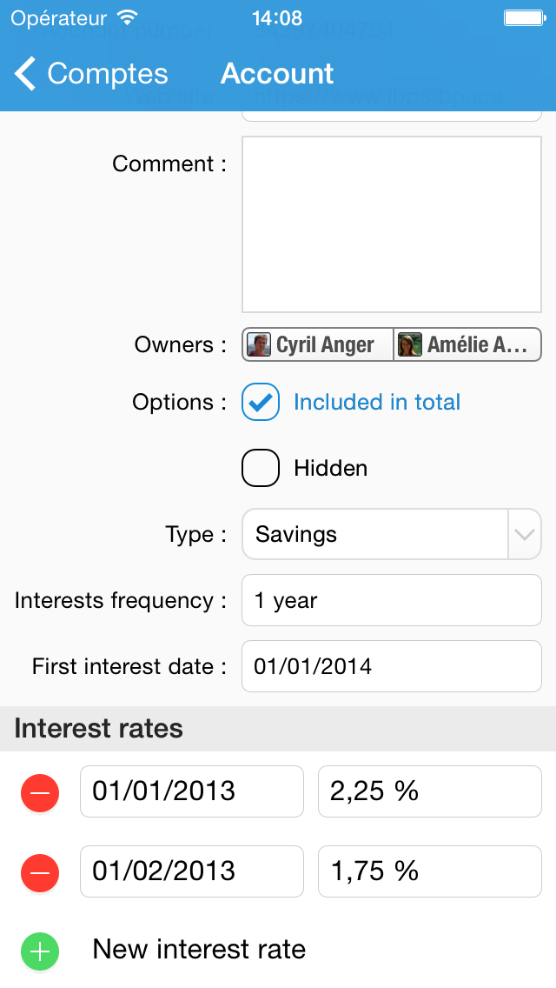This screenshot has width=556, height=988.
Task: Edit the First interest date field
Action: click(x=391, y=667)
